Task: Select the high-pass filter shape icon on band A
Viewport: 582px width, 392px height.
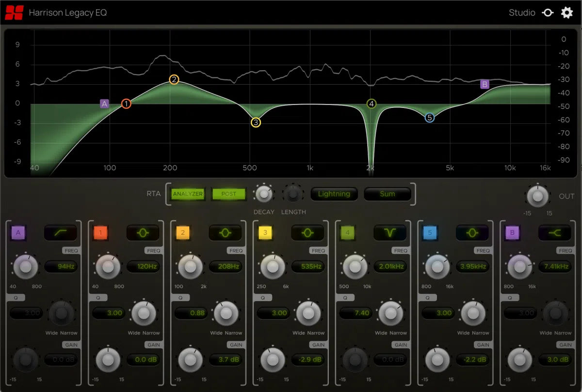Action: click(61, 233)
